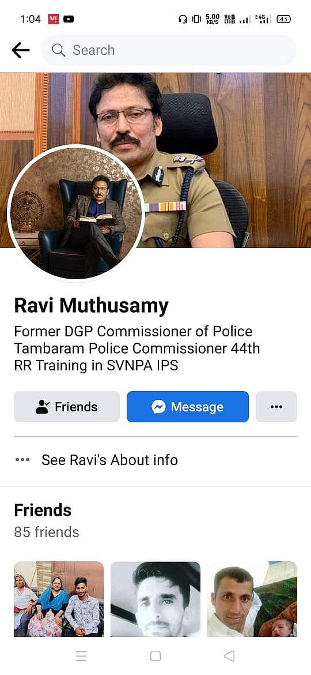Click into the Search field
This screenshot has height=675, width=311.
[x=169, y=50]
